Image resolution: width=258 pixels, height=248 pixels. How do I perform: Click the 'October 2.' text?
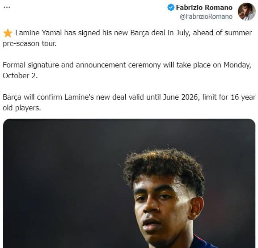click(20, 76)
